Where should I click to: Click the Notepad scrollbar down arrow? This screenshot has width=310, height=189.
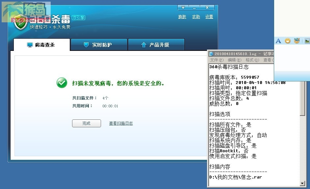pos(302,183)
